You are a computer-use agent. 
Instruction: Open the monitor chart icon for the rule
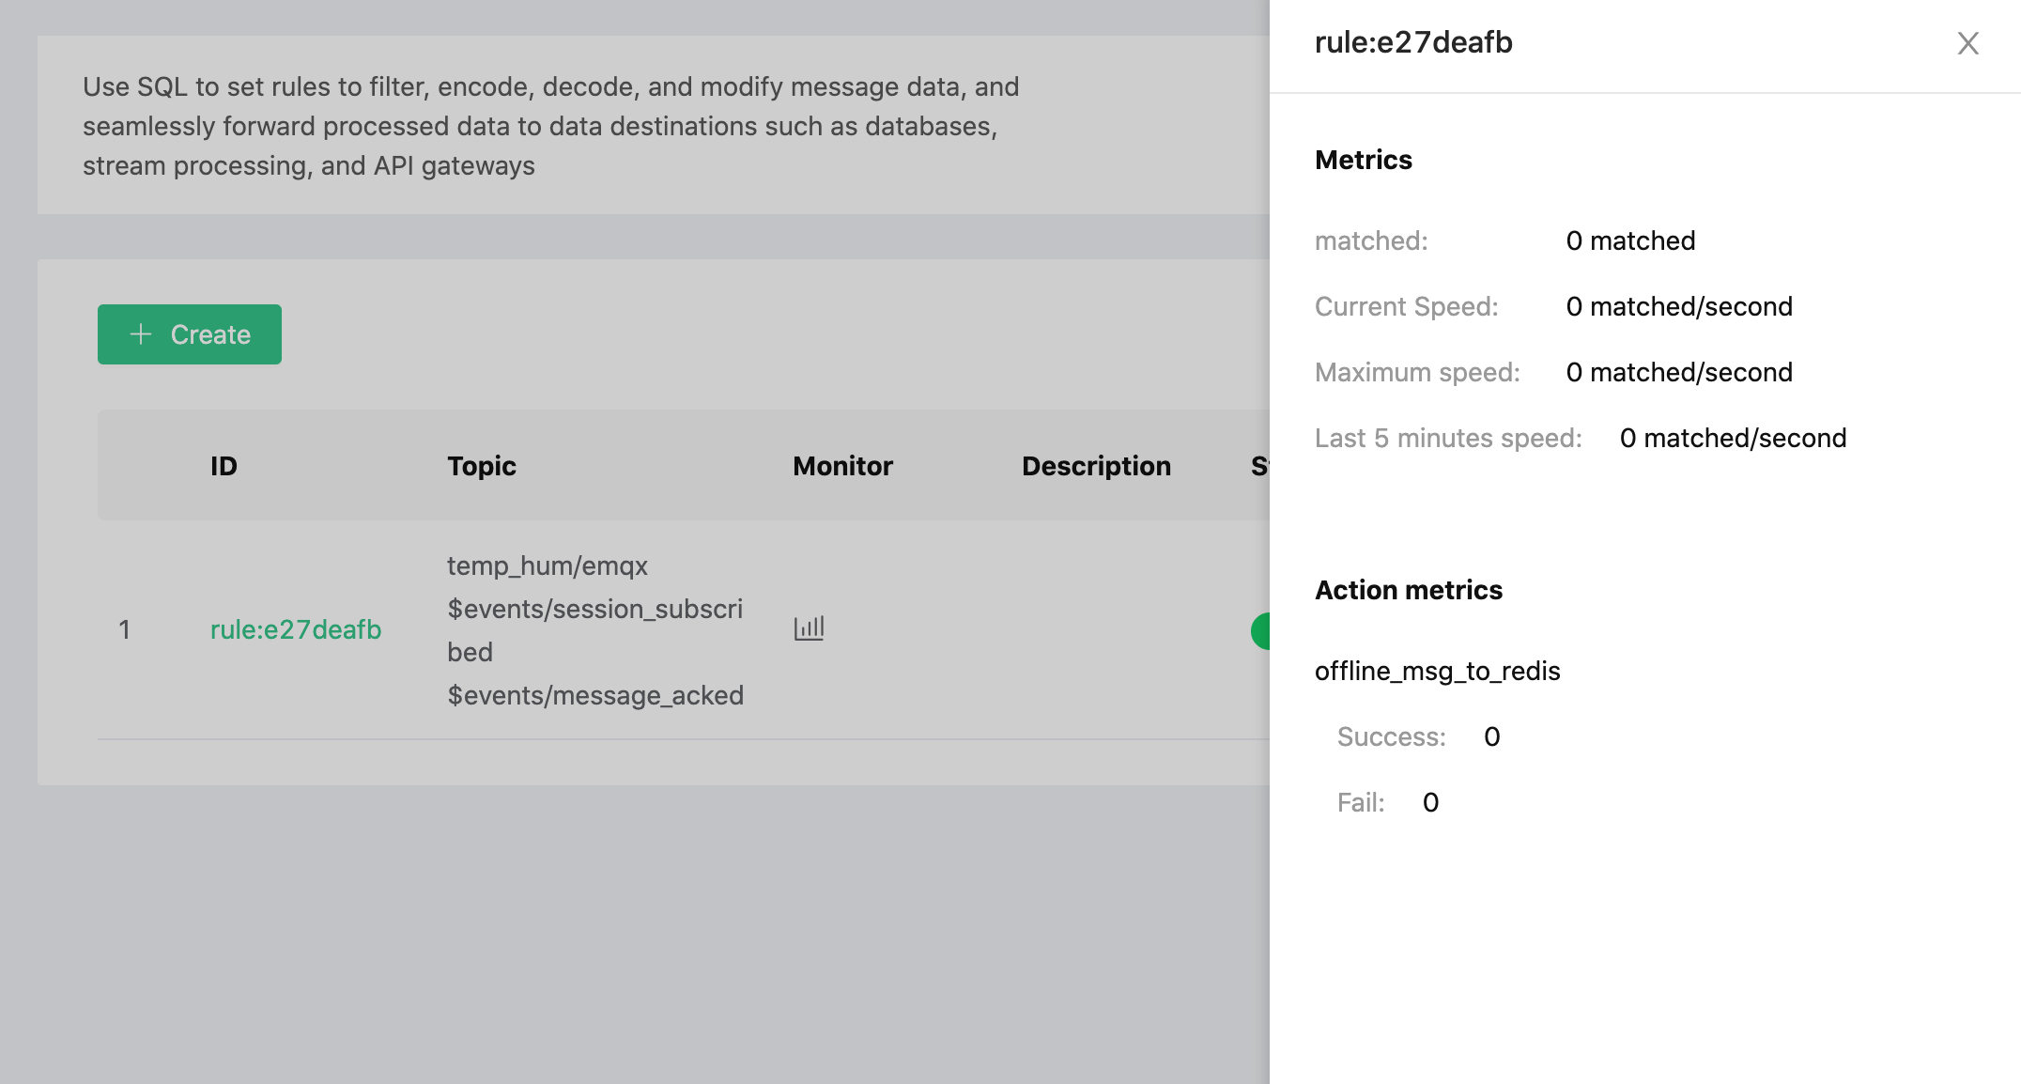click(x=809, y=628)
